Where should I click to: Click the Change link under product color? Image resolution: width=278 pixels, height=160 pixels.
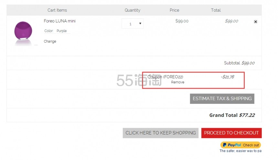pos(50,41)
